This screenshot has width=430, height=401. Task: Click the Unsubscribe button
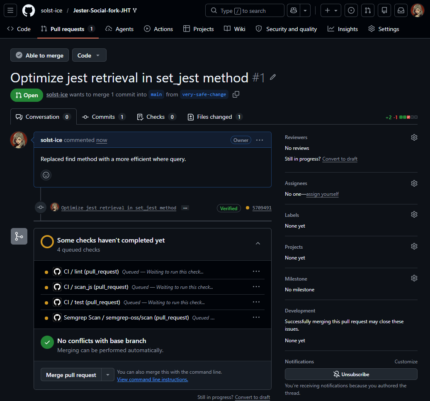(x=351, y=374)
